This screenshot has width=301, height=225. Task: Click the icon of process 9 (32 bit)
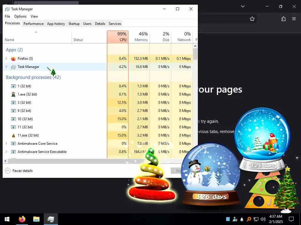point(14,111)
